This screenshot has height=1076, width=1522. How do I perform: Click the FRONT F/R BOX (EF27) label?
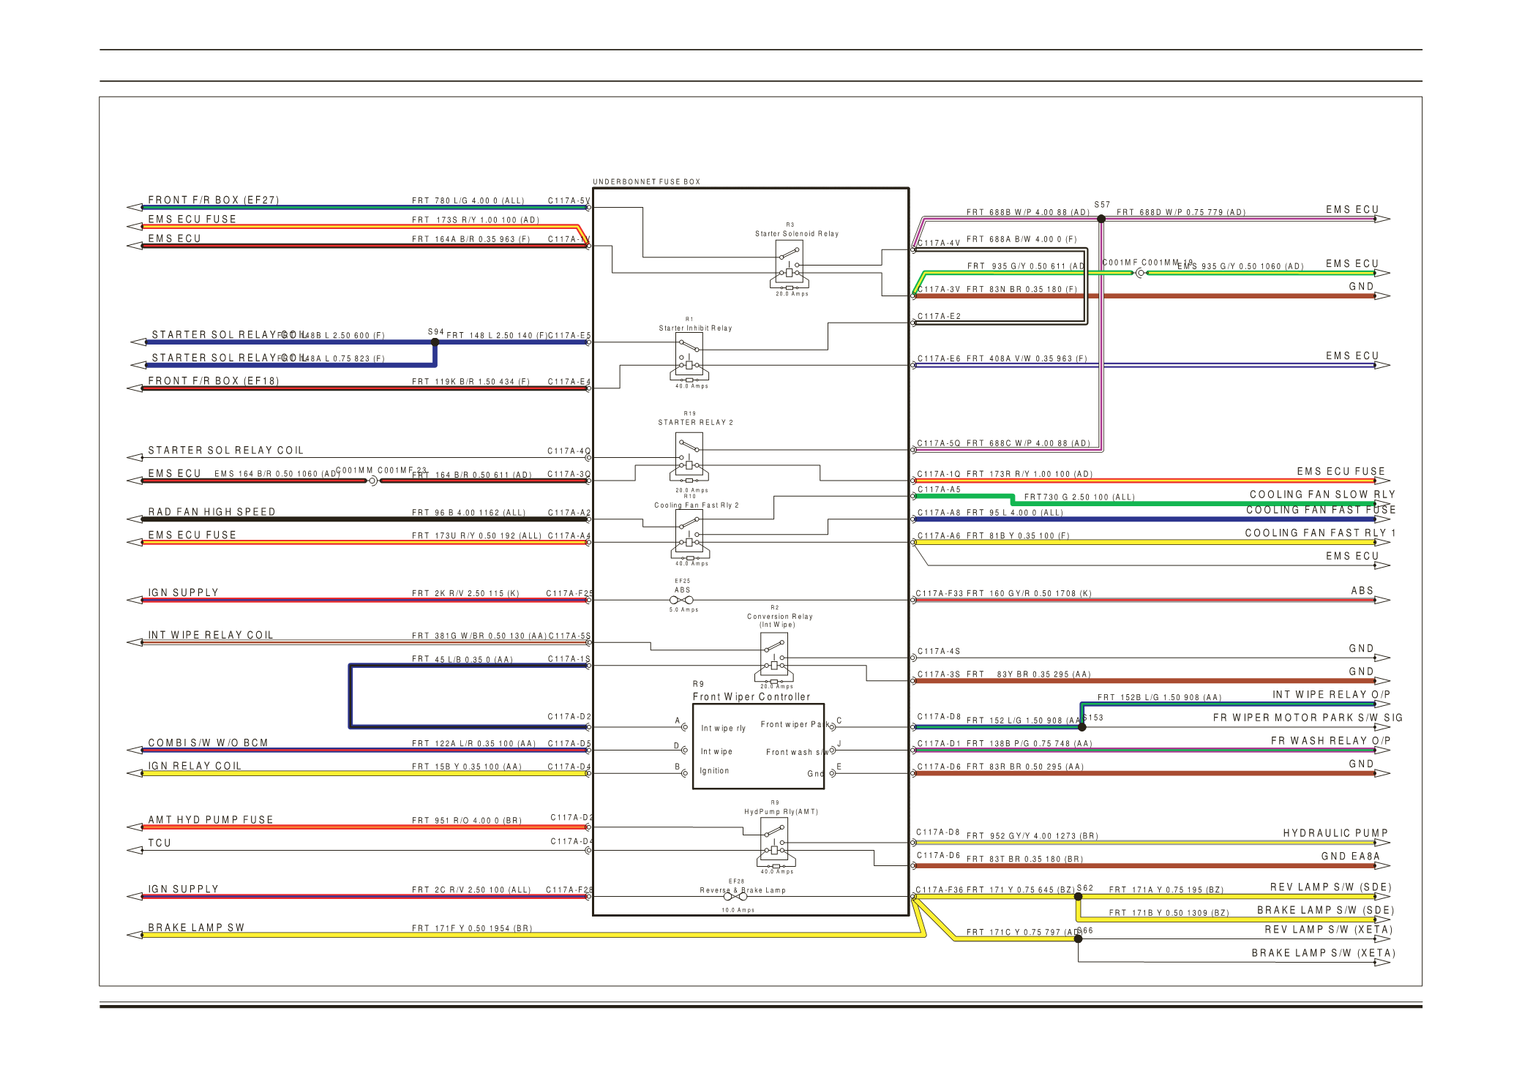[213, 200]
